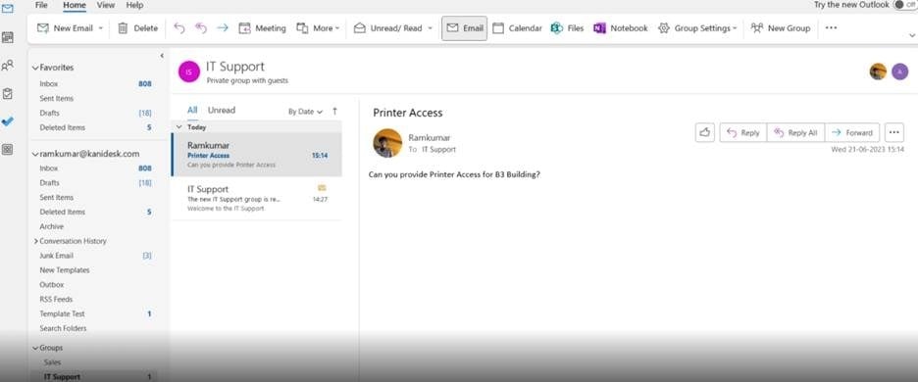This screenshot has height=382, width=918.
Task: Open the People module in the sidebar
Action: [8, 66]
